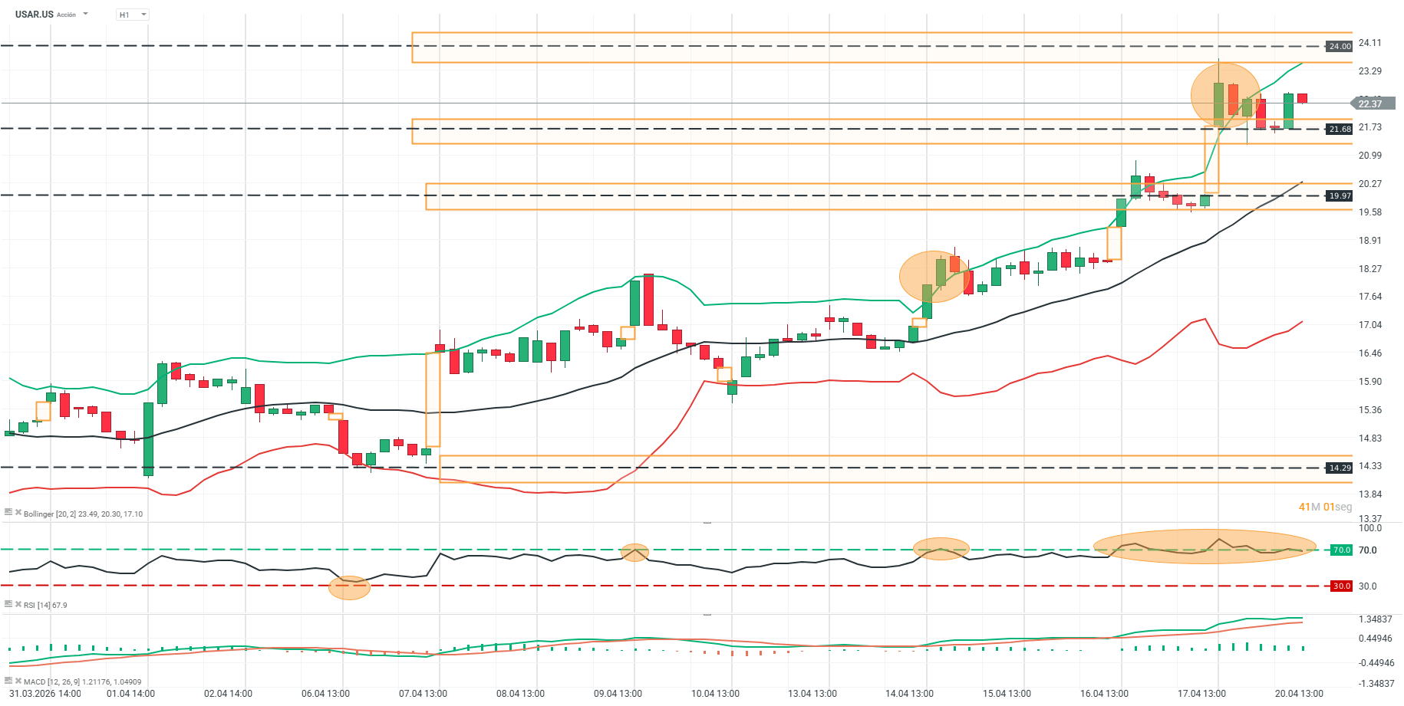Remove the MACD indicator with its X
This screenshot has height=706, width=1404.
[x=18, y=681]
